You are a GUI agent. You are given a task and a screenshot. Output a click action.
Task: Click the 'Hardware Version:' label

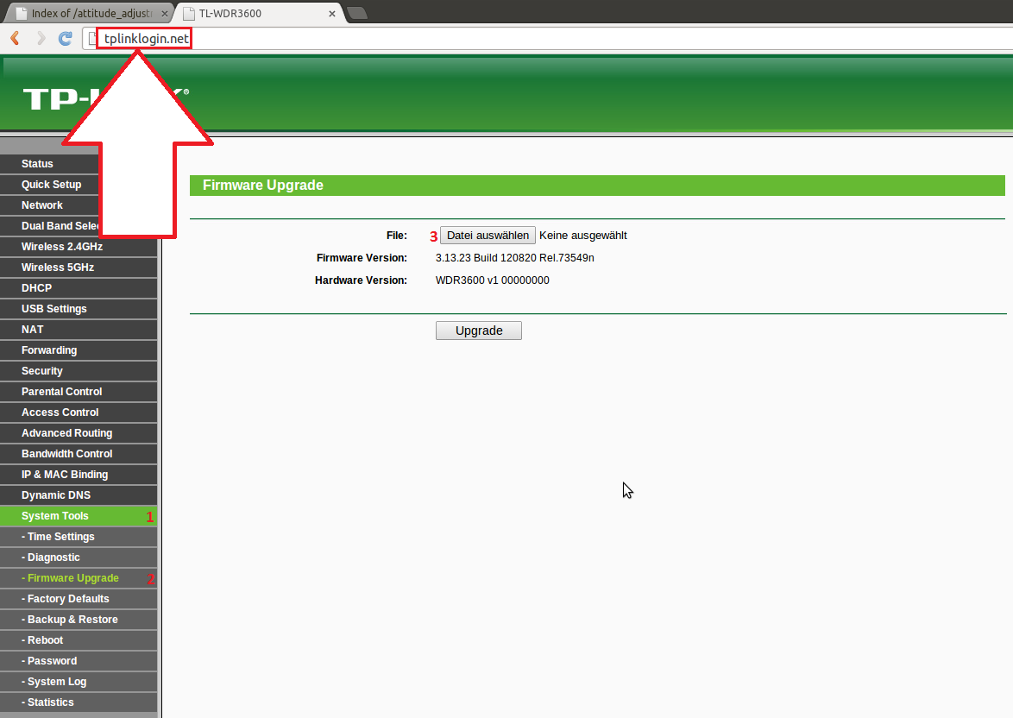click(x=362, y=280)
